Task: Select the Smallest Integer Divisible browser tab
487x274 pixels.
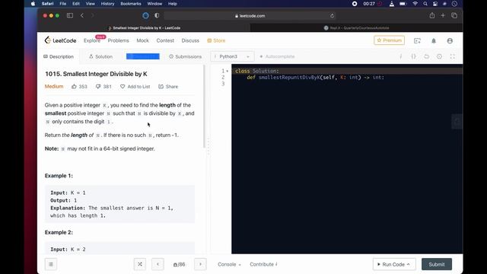Action: click(144, 27)
